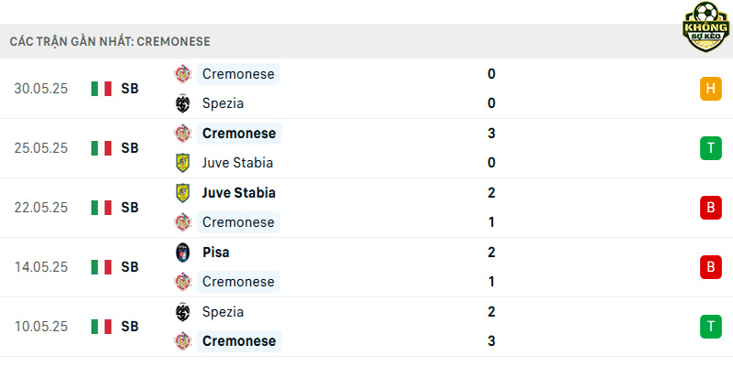733x366 pixels.
Task: Click the green T badge for 10.05.25
Action: pos(711,327)
